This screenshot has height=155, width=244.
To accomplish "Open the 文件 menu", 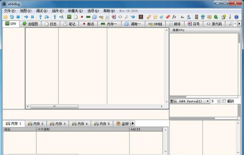I will pos(10,11).
